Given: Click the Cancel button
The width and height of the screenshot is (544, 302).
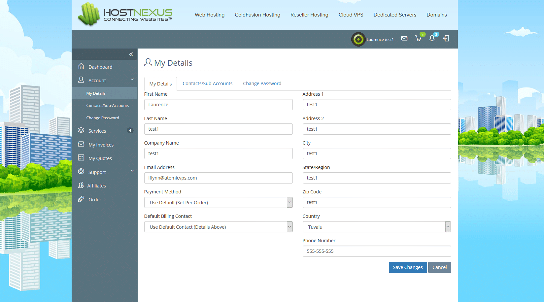Looking at the screenshot, I should pos(439,267).
